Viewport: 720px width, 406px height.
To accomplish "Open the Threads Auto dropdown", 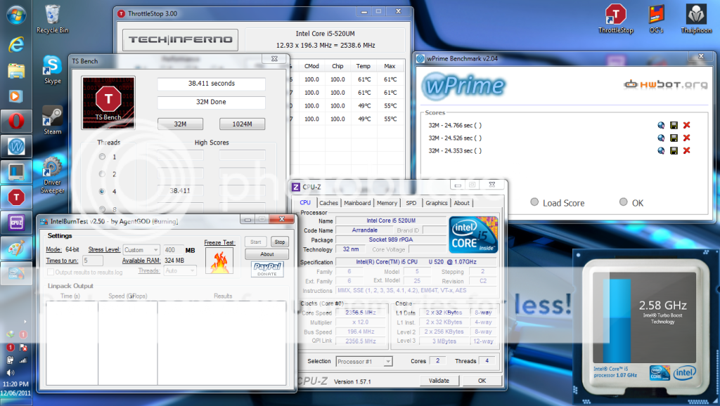I will coord(179,270).
